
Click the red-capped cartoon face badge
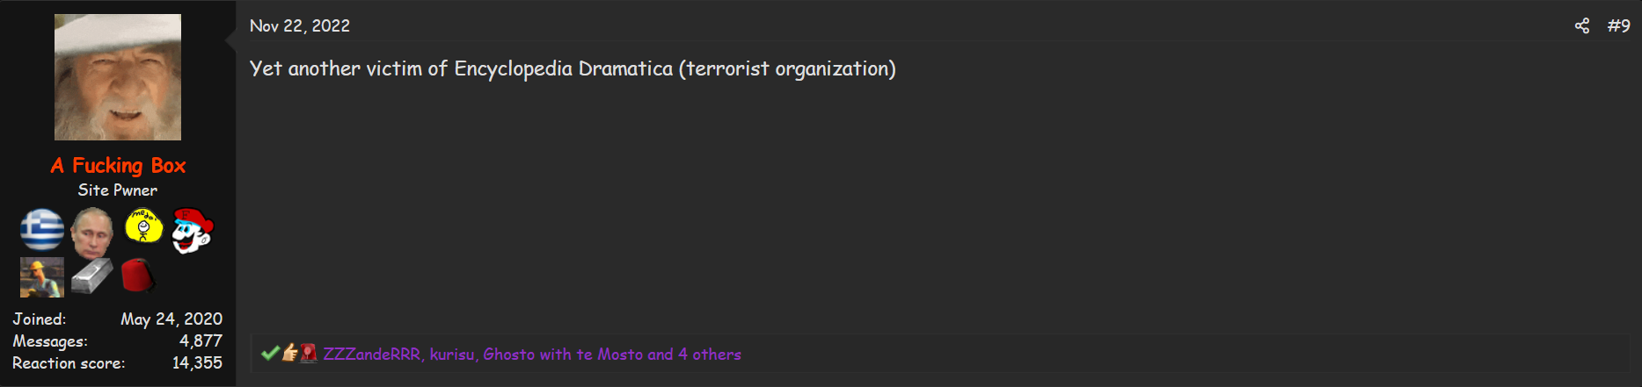[x=193, y=231]
